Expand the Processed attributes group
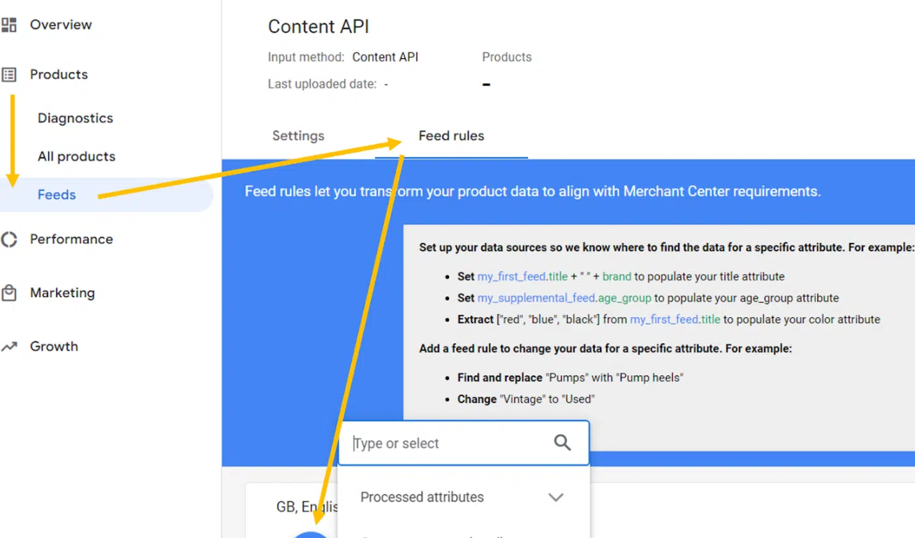Viewport: 915px width, 538px height. (555, 497)
